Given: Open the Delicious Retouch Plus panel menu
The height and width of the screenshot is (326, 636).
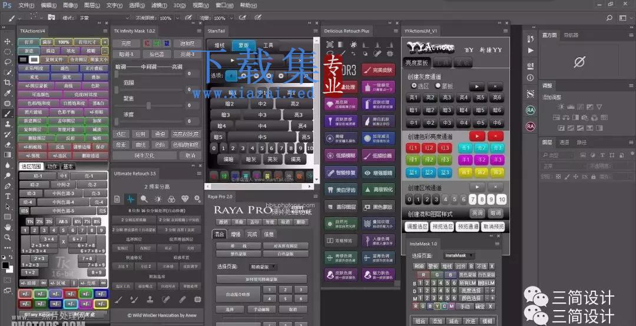Looking at the screenshot, I should (x=396, y=31).
